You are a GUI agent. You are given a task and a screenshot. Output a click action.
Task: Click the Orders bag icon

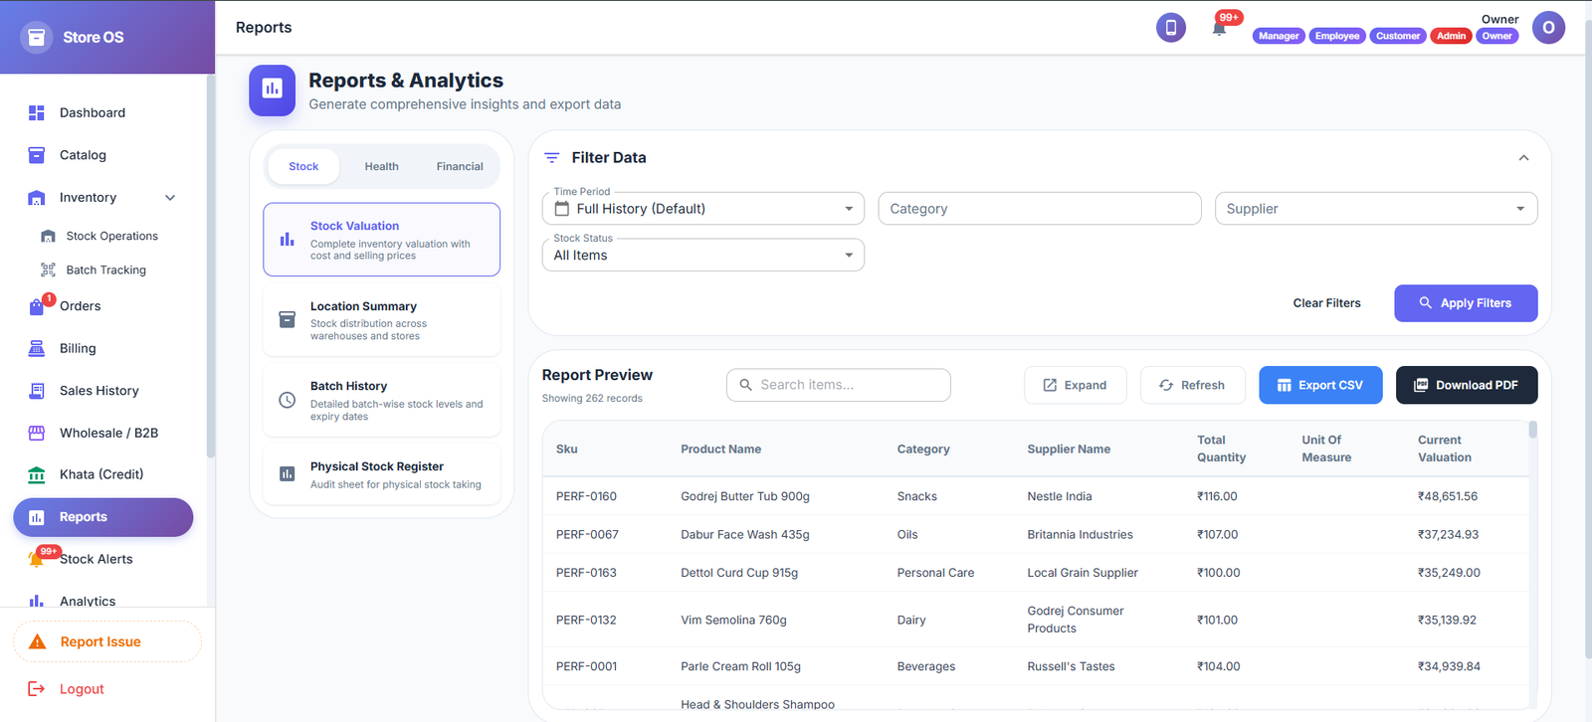pyautogui.click(x=37, y=306)
